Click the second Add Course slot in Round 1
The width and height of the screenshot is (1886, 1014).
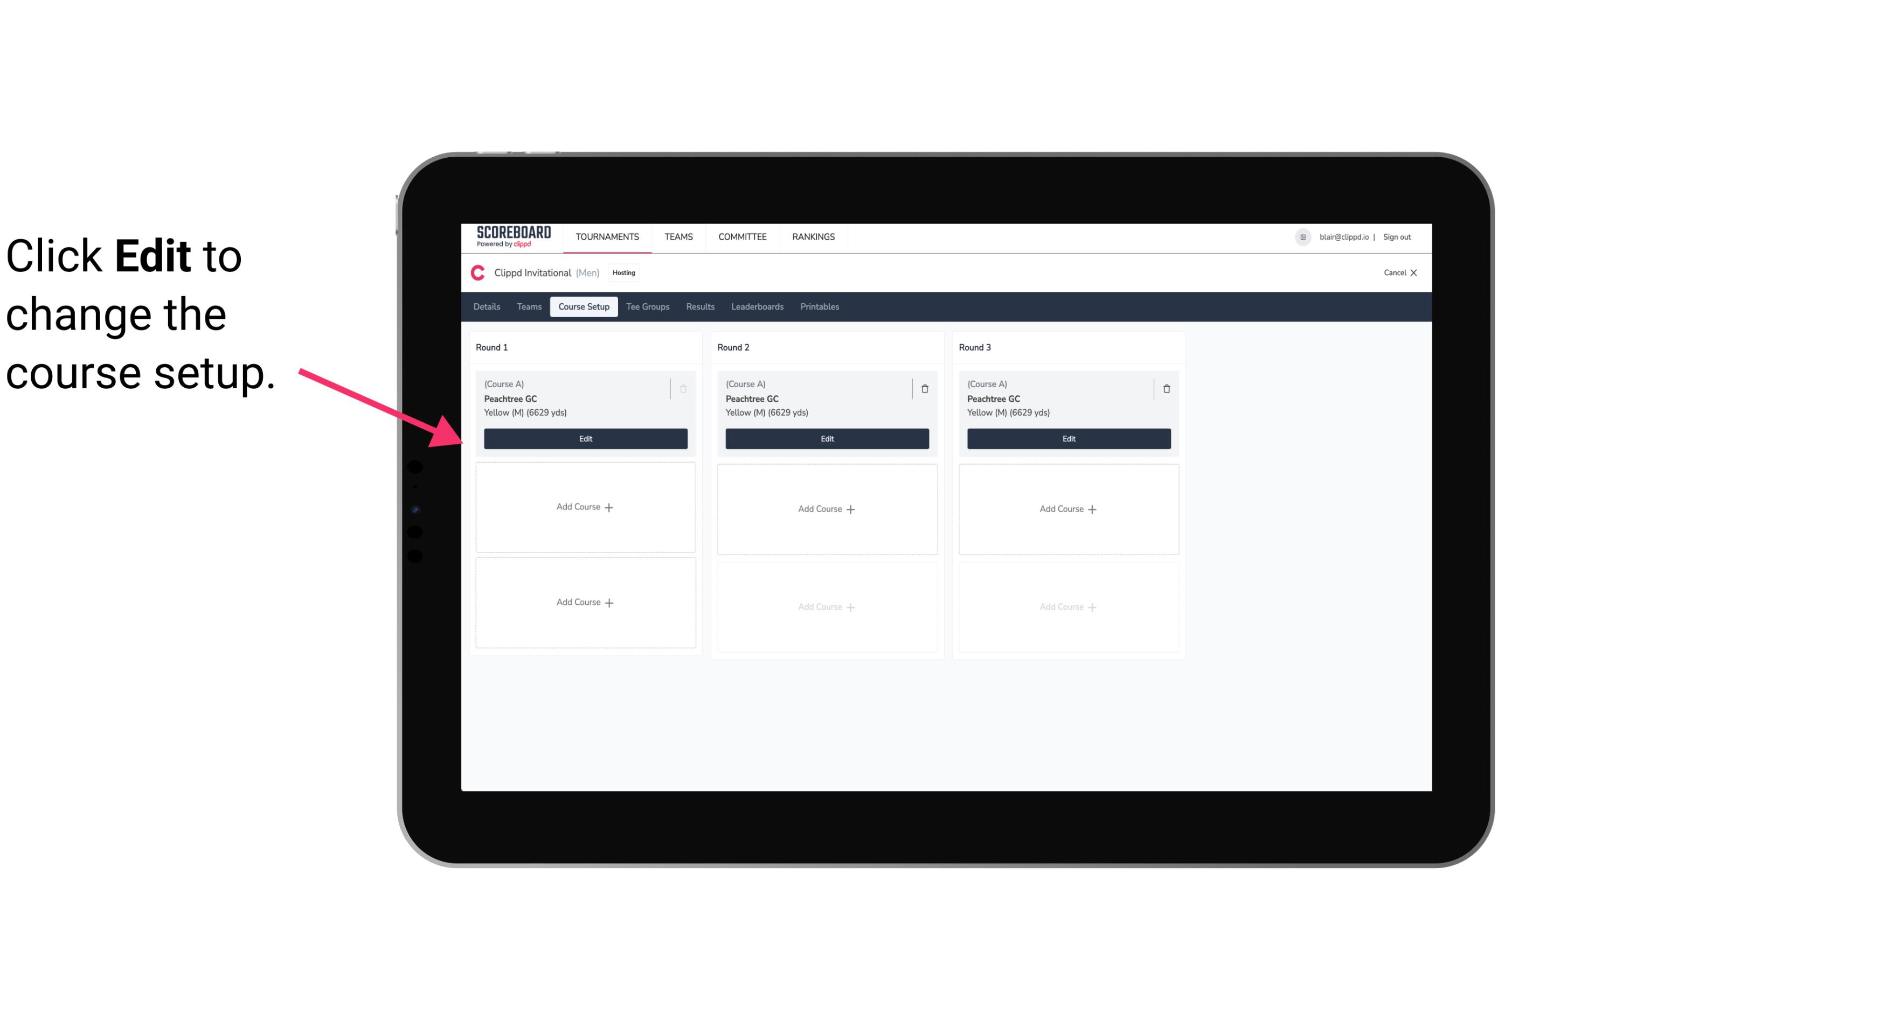click(585, 602)
